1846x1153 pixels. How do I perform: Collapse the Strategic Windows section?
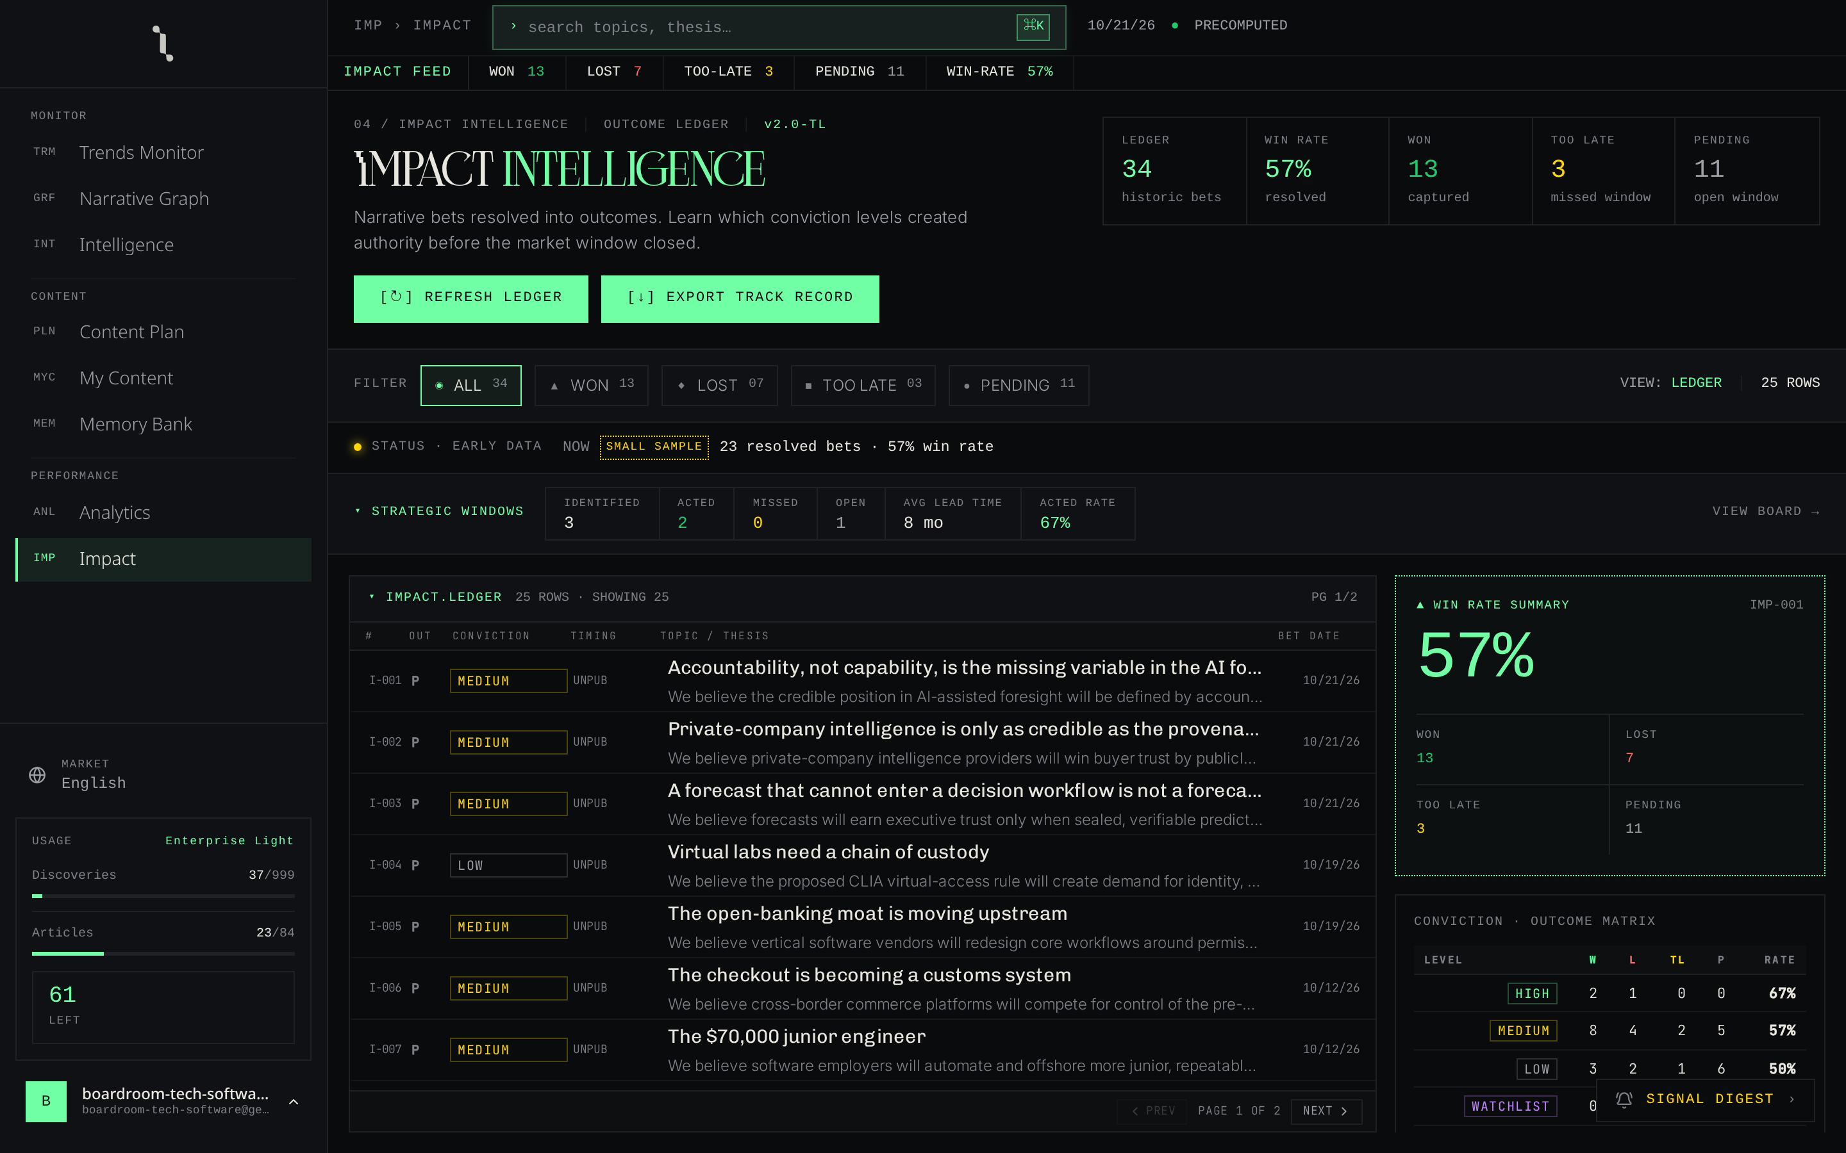[358, 511]
